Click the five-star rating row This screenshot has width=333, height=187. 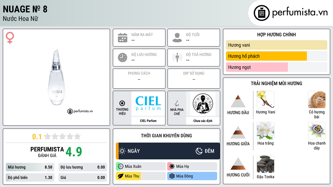pos(63,136)
